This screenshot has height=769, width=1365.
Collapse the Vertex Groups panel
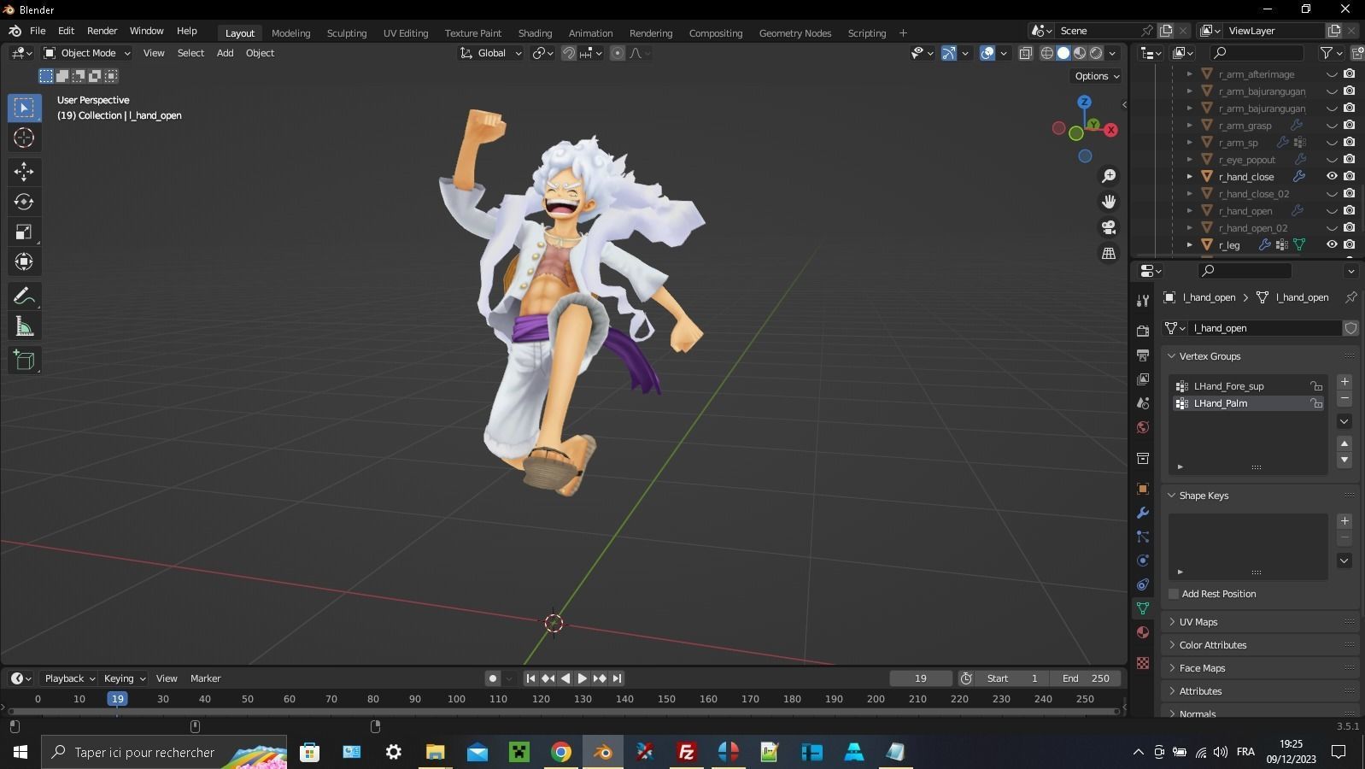[1172, 356]
